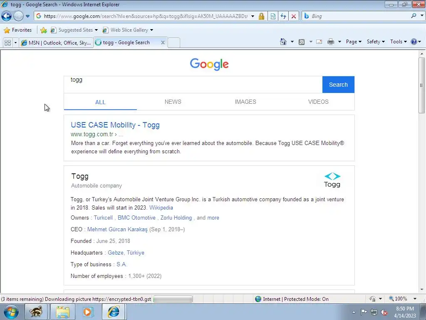Go back using the Back arrow button
Viewport: 426px width, 320px height.
[x=7, y=16]
